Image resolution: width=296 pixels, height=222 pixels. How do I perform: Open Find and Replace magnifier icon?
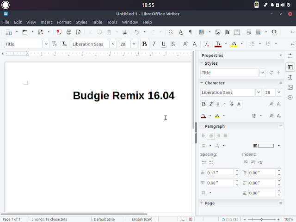coord(171,32)
